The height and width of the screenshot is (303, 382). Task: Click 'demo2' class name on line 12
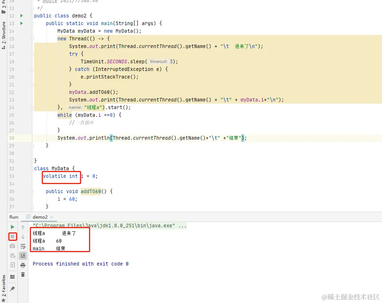point(79,16)
